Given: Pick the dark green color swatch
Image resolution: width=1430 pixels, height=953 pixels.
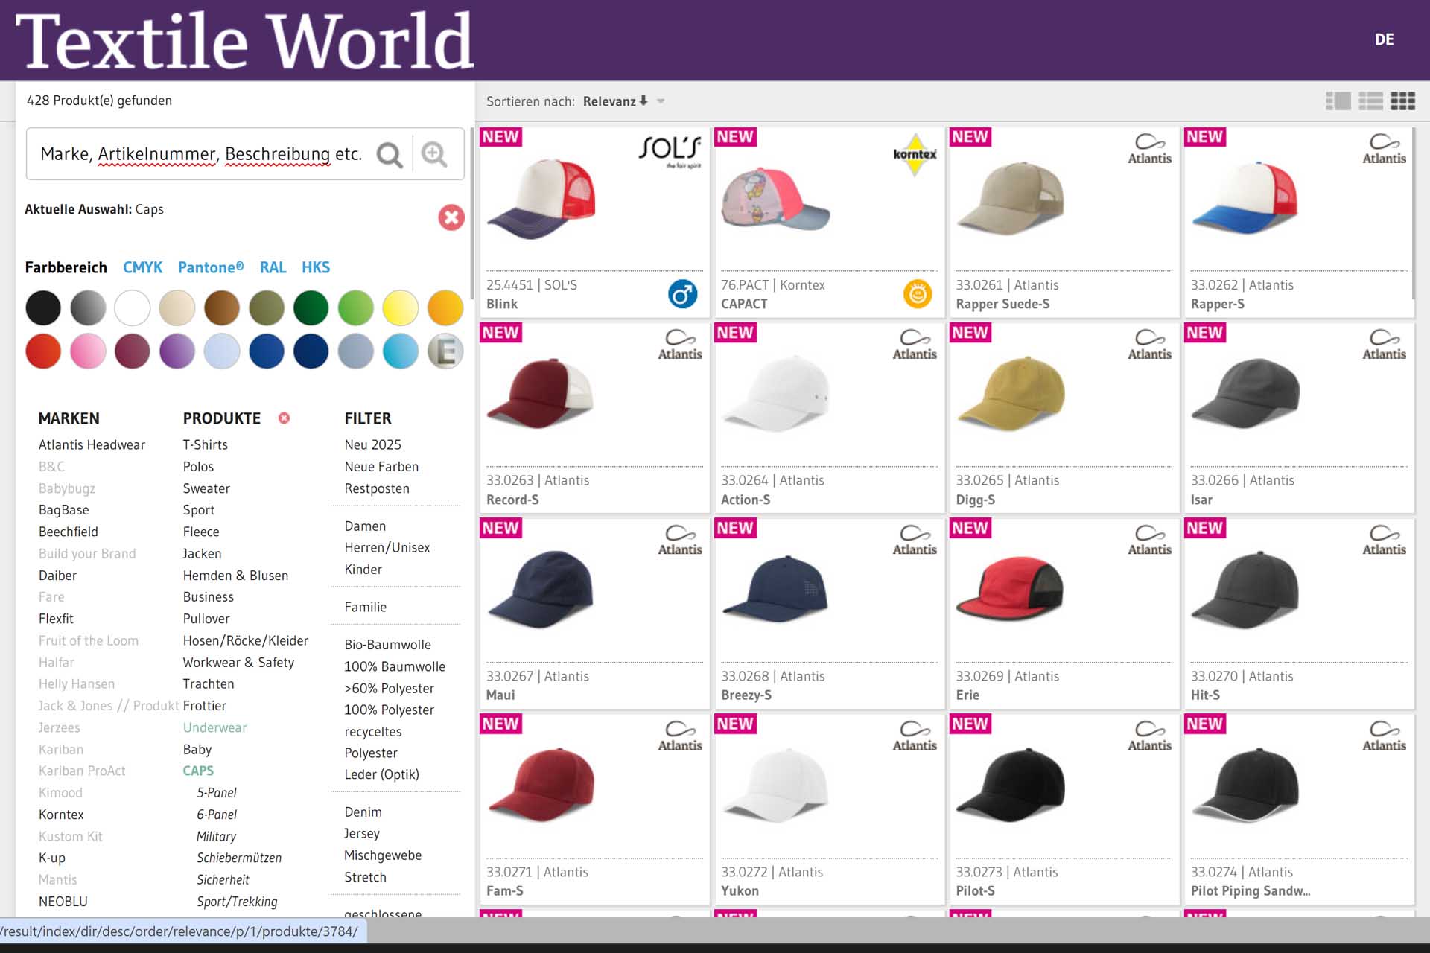Looking at the screenshot, I should (311, 307).
